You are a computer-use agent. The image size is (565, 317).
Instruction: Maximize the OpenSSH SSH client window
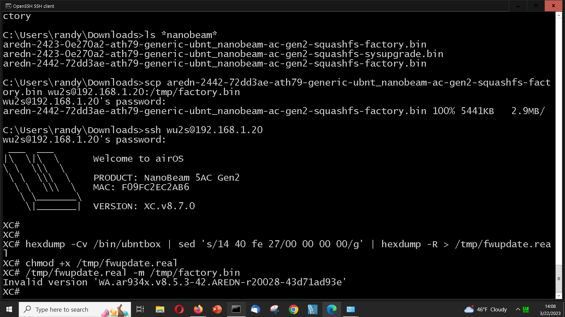pyautogui.click(x=535, y=6)
